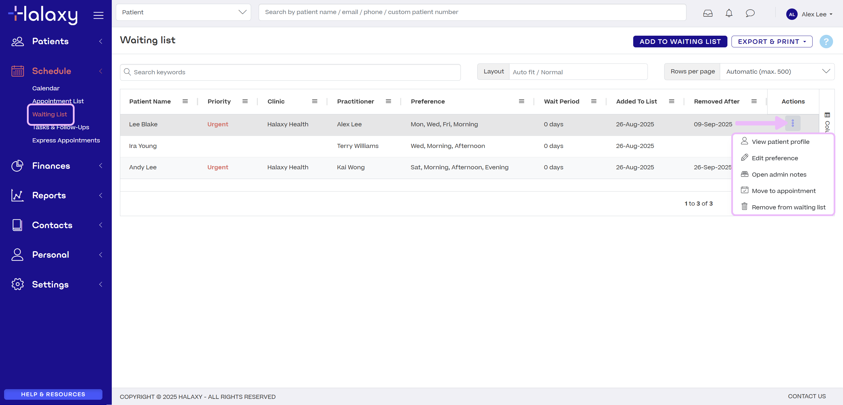Select the Reports chart icon in the sidebar
843x405 pixels.
coord(17,195)
